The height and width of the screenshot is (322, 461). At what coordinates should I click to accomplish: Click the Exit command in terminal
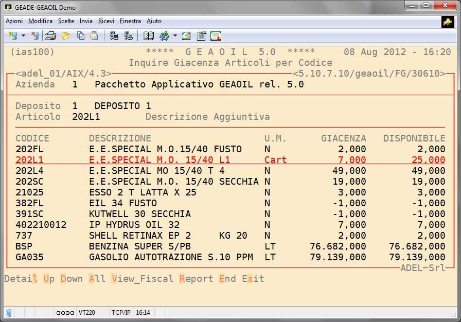[x=253, y=279]
